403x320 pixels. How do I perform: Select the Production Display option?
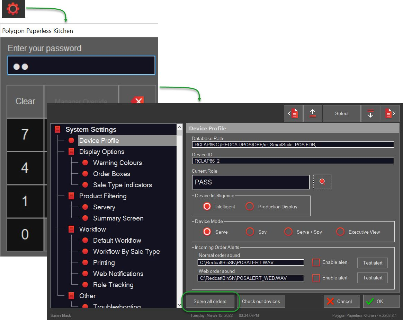click(250, 207)
